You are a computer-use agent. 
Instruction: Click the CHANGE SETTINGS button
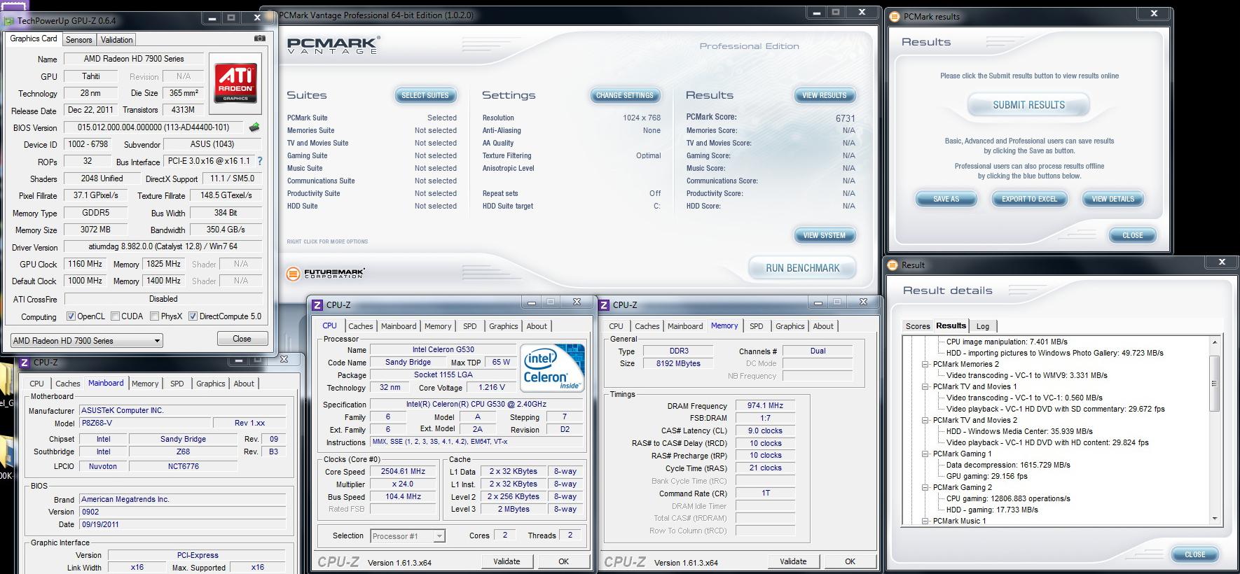click(x=625, y=95)
